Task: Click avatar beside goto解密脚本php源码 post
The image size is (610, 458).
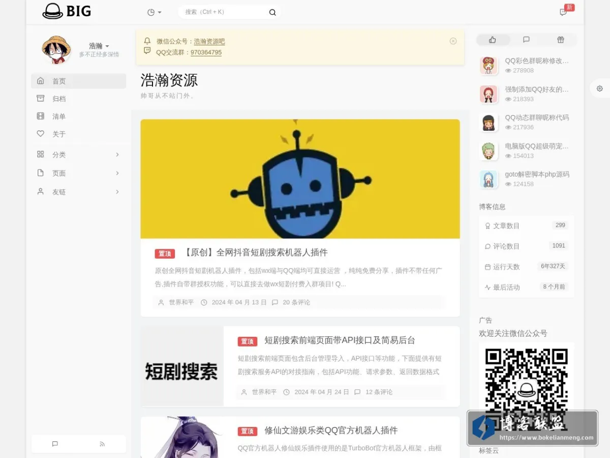Action: [489, 180]
